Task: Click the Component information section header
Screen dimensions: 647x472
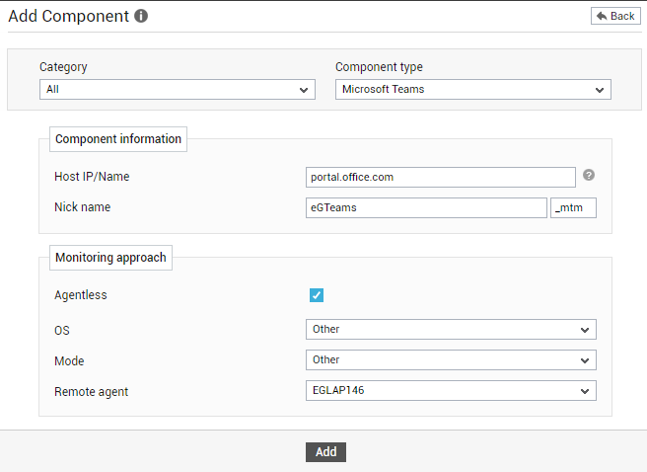Action: (x=118, y=139)
